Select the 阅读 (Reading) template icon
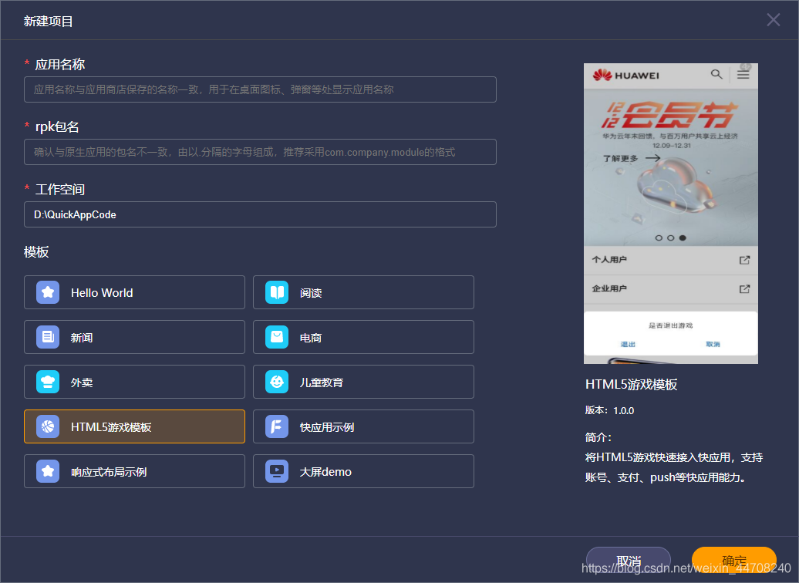Image resolution: width=799 pixels, height=583 pixels. click(x=276, y=292)
